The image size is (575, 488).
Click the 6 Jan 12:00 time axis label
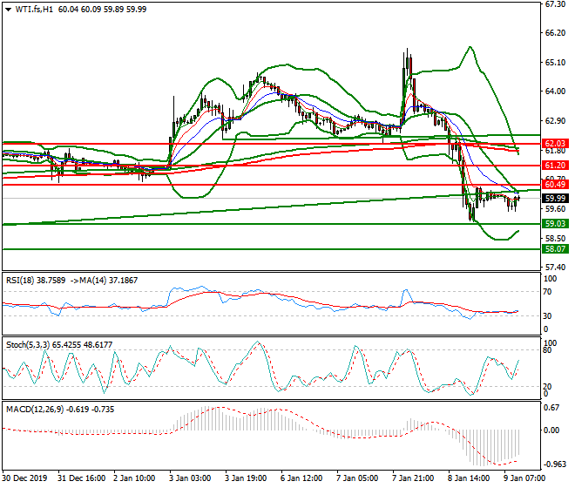(301, 478)
